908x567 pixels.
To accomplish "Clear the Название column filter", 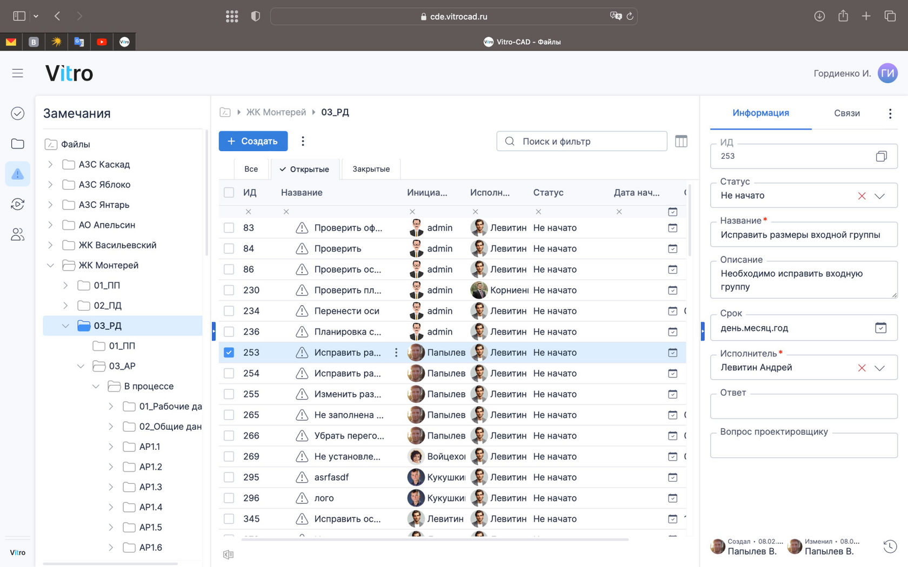I will click(x=286, y=212).
